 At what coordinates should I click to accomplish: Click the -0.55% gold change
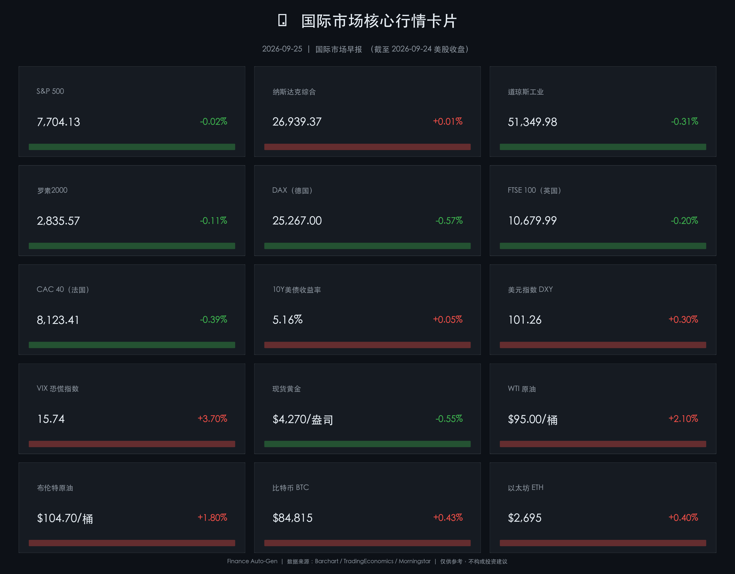click(449, 419)
